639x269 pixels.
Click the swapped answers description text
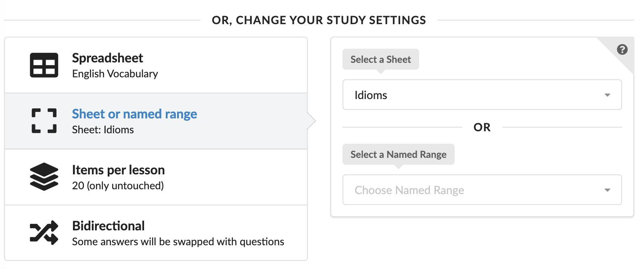178,242
